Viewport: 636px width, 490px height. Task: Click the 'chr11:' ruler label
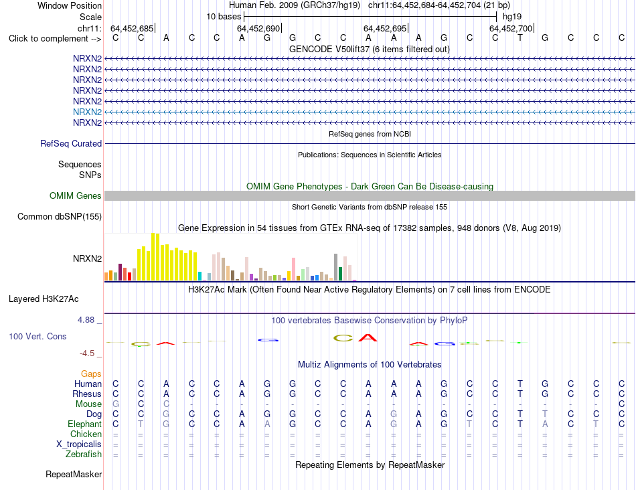coord(90,28)
